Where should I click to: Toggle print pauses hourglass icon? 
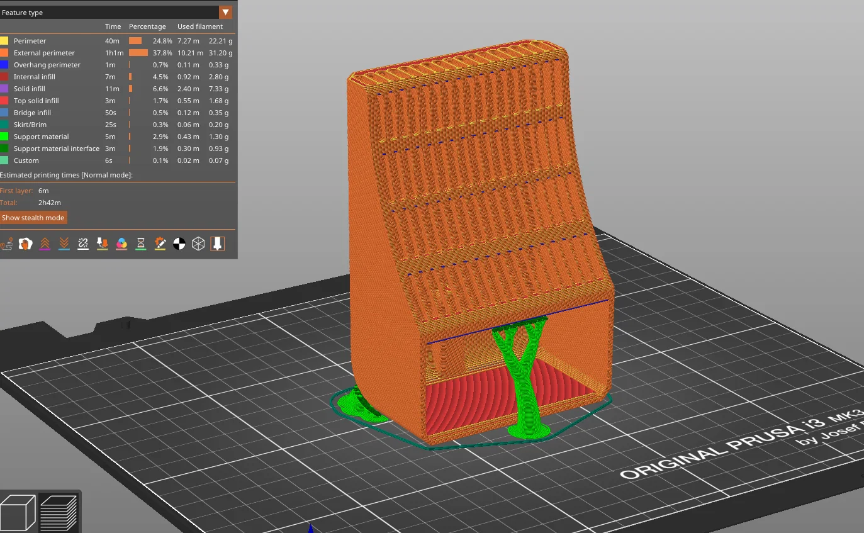[140, 244]
